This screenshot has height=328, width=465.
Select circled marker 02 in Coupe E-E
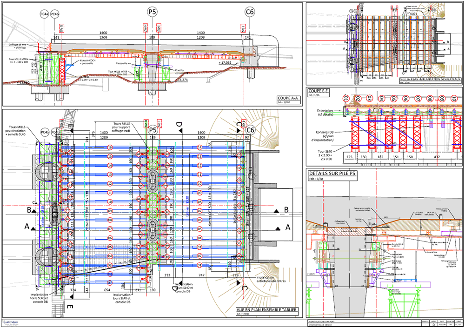[x=358, y=98]
